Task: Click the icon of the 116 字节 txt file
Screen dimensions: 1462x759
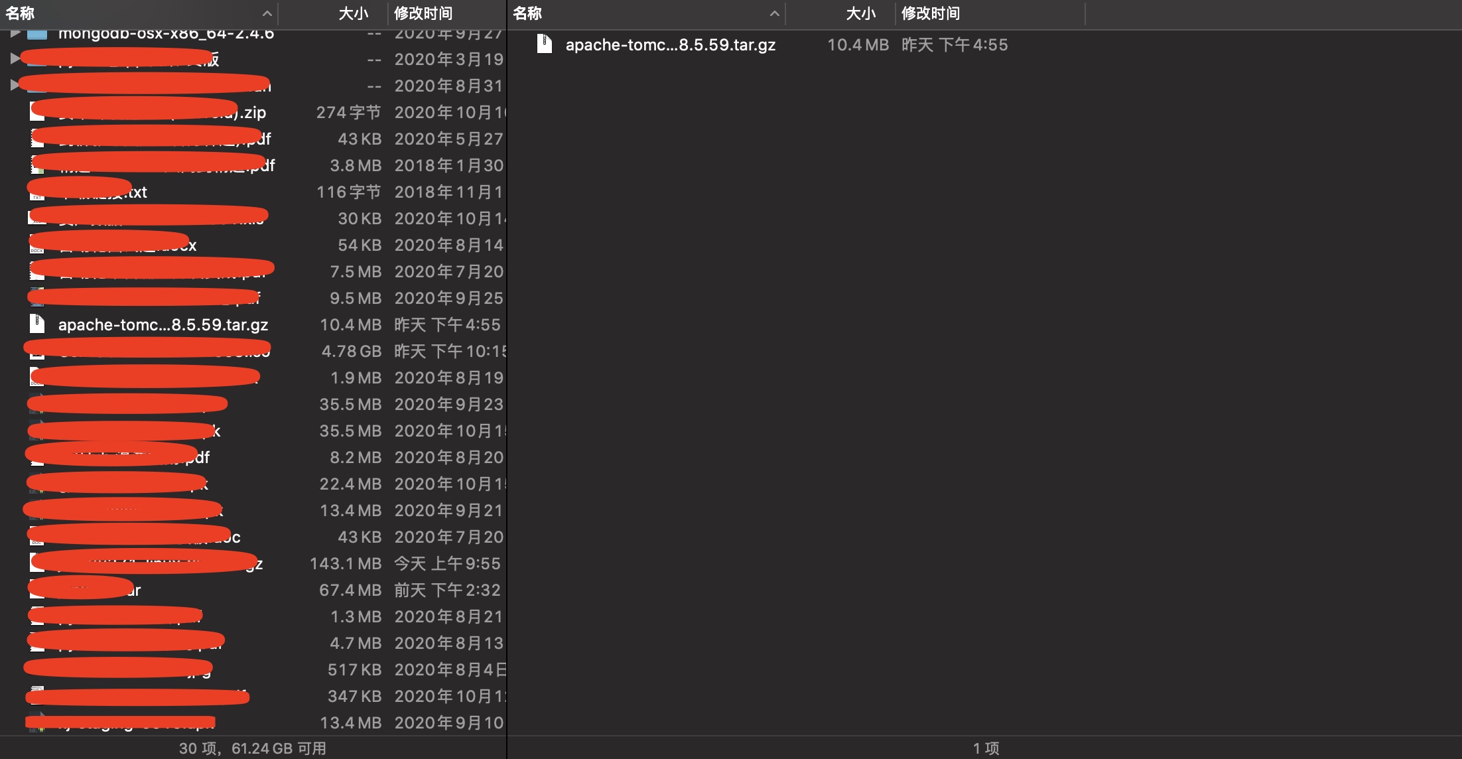Action: click(36, 193)
